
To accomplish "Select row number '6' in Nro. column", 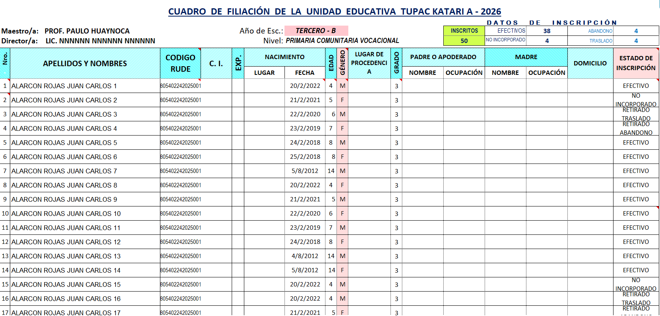I will click(5, 157).
